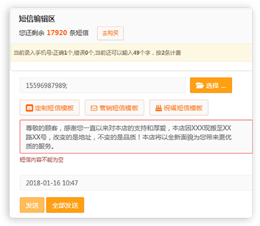Click the outline envelope icon for 营销短信模板
The width and height of the screenshot is (260, 226).
click(x=94, y=108)
